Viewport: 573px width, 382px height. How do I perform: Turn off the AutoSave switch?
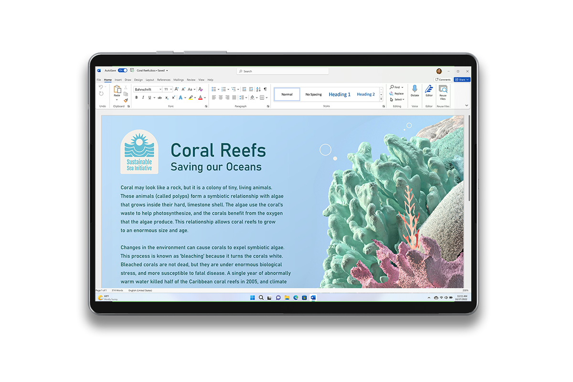pos(122,71)
